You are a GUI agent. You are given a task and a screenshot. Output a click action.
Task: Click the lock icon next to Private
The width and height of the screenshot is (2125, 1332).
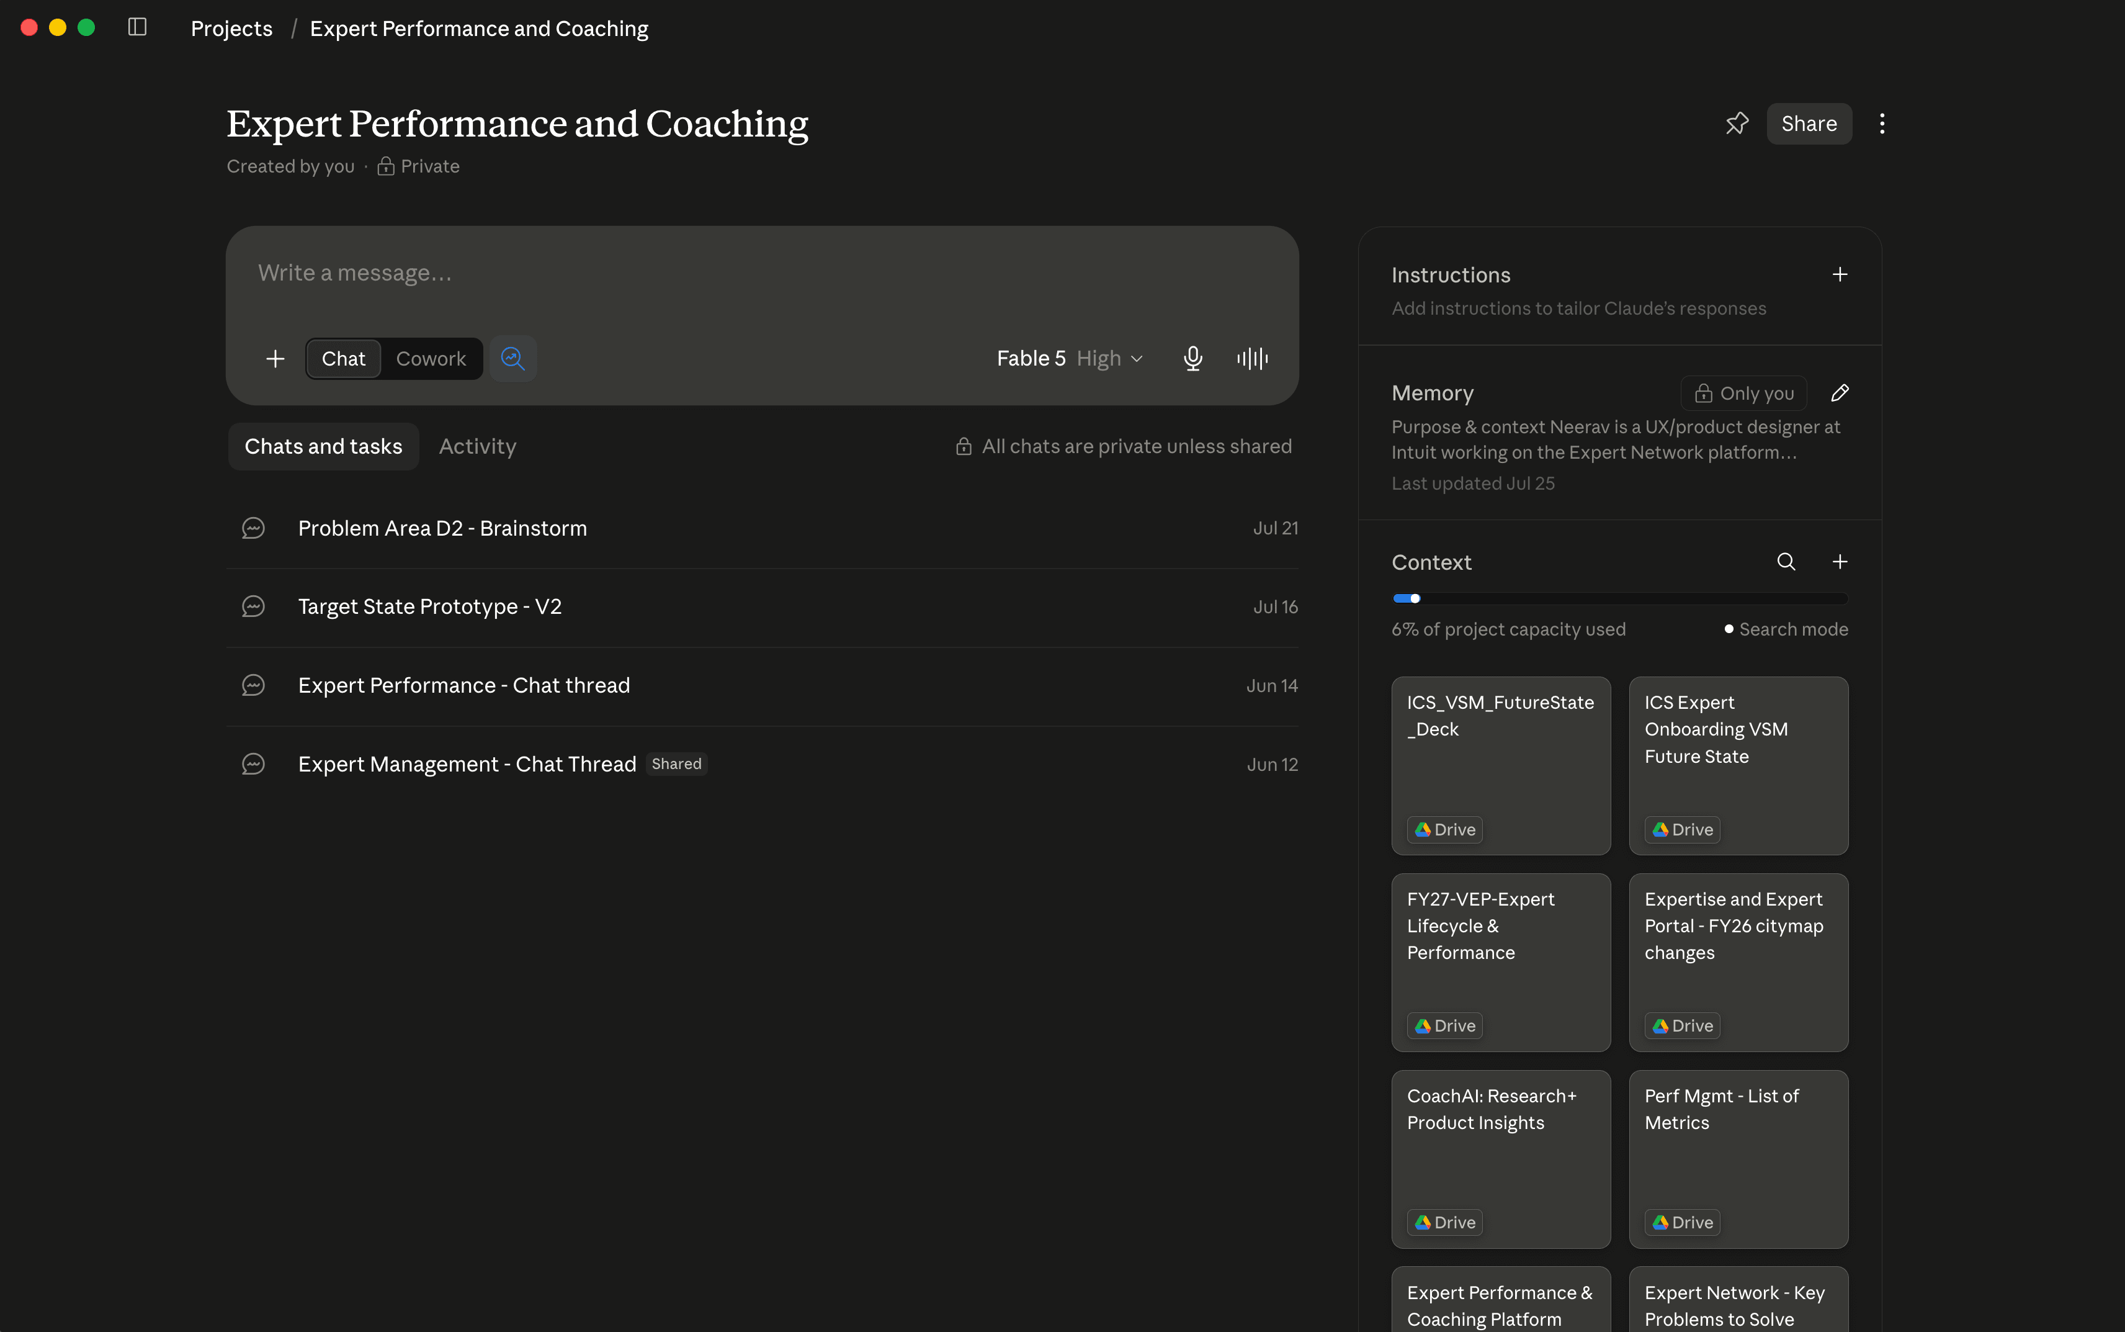[x=386, y=166]
